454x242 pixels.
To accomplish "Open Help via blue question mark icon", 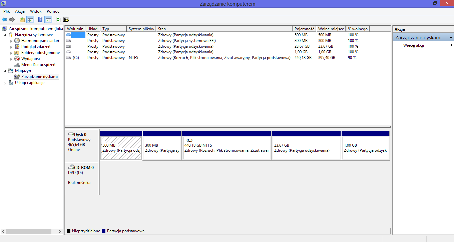I will pyautogui.click(x=40, y=19).
